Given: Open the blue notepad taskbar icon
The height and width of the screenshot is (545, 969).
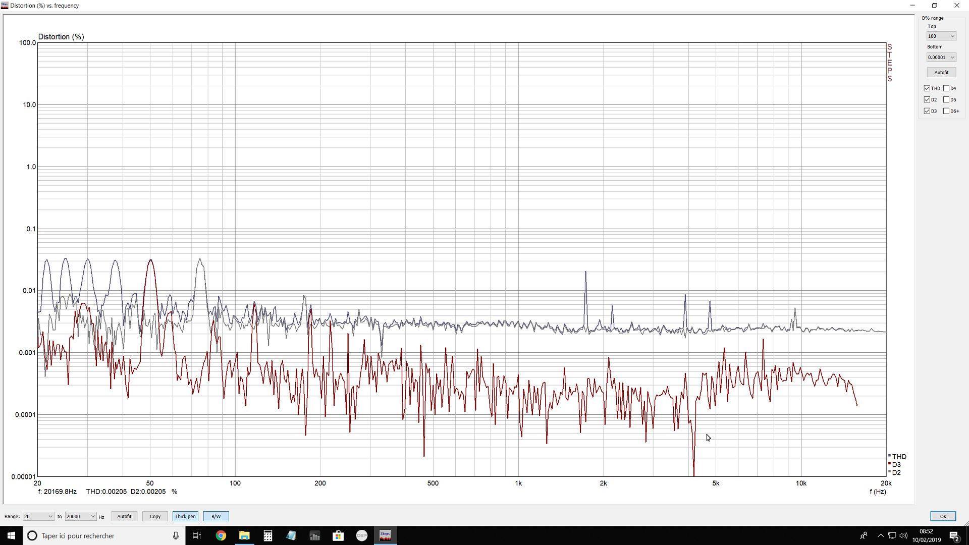Looking at the screenshot, I should coord(291,535).
